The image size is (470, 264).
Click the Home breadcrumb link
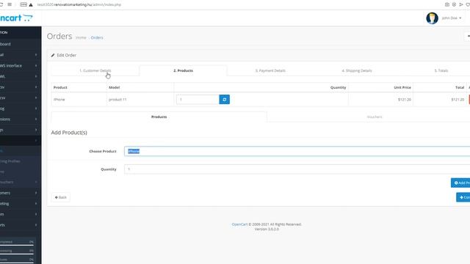pyautogui.click(x=81, y=37)
